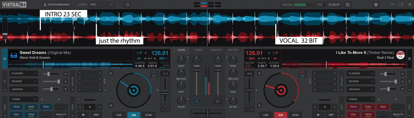Click the plus next to deck A Flanger
414x118 pixels.
(x=66, y=74)
